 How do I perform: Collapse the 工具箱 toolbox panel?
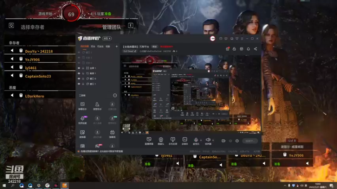point(115,95)
